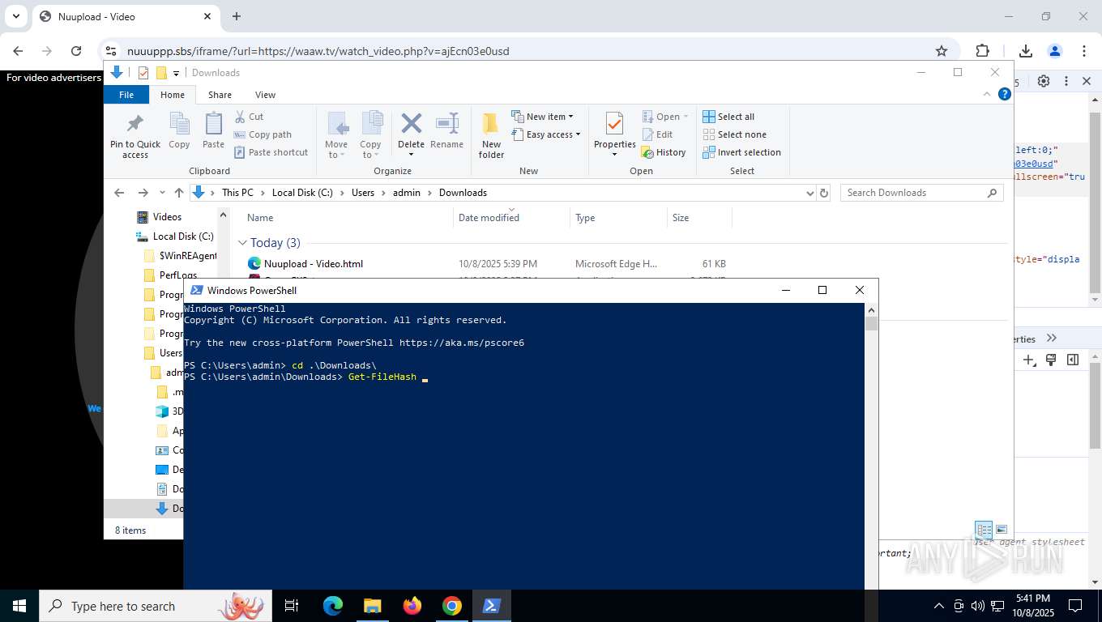The width and height of the screenshot is (1102, 622).
Task: Collapse the Today (3) group
Action: (242, 243)
